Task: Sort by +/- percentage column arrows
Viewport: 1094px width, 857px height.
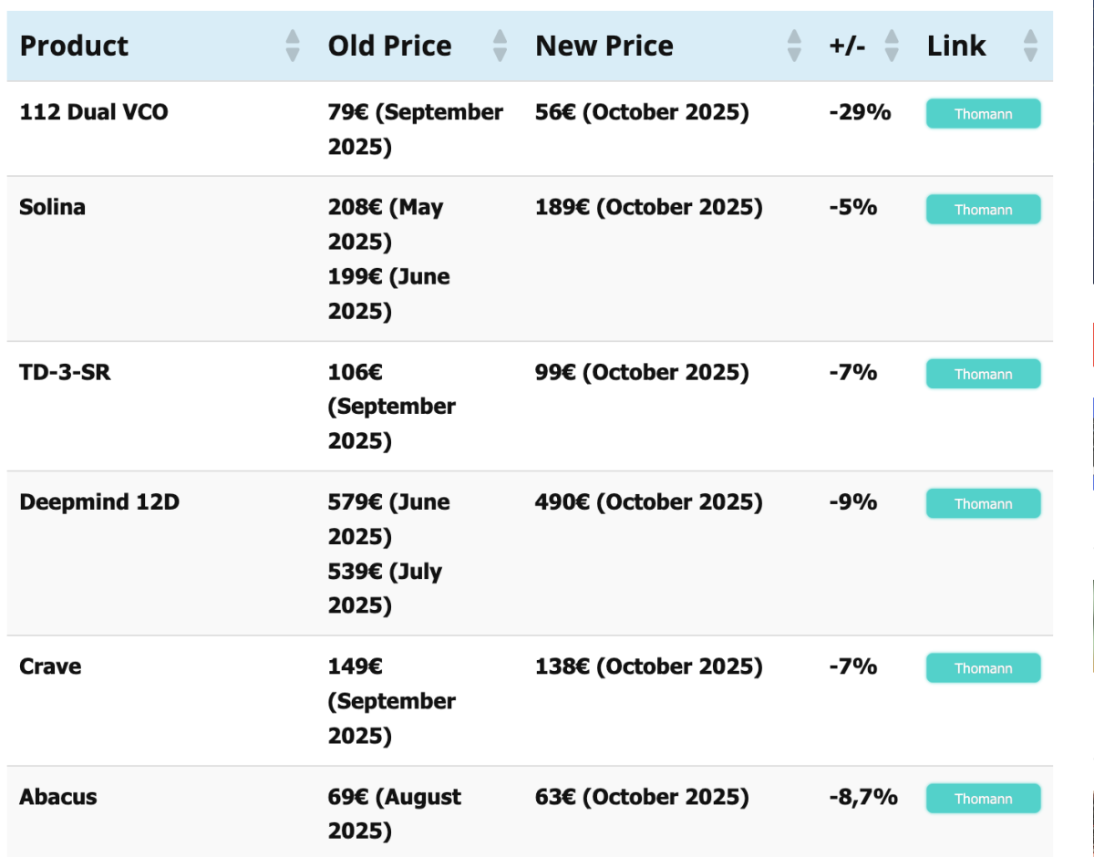Action: 892,46
